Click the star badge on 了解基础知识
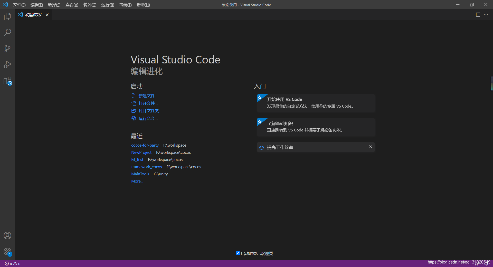The image size is (493, 267). click(260, 122)
